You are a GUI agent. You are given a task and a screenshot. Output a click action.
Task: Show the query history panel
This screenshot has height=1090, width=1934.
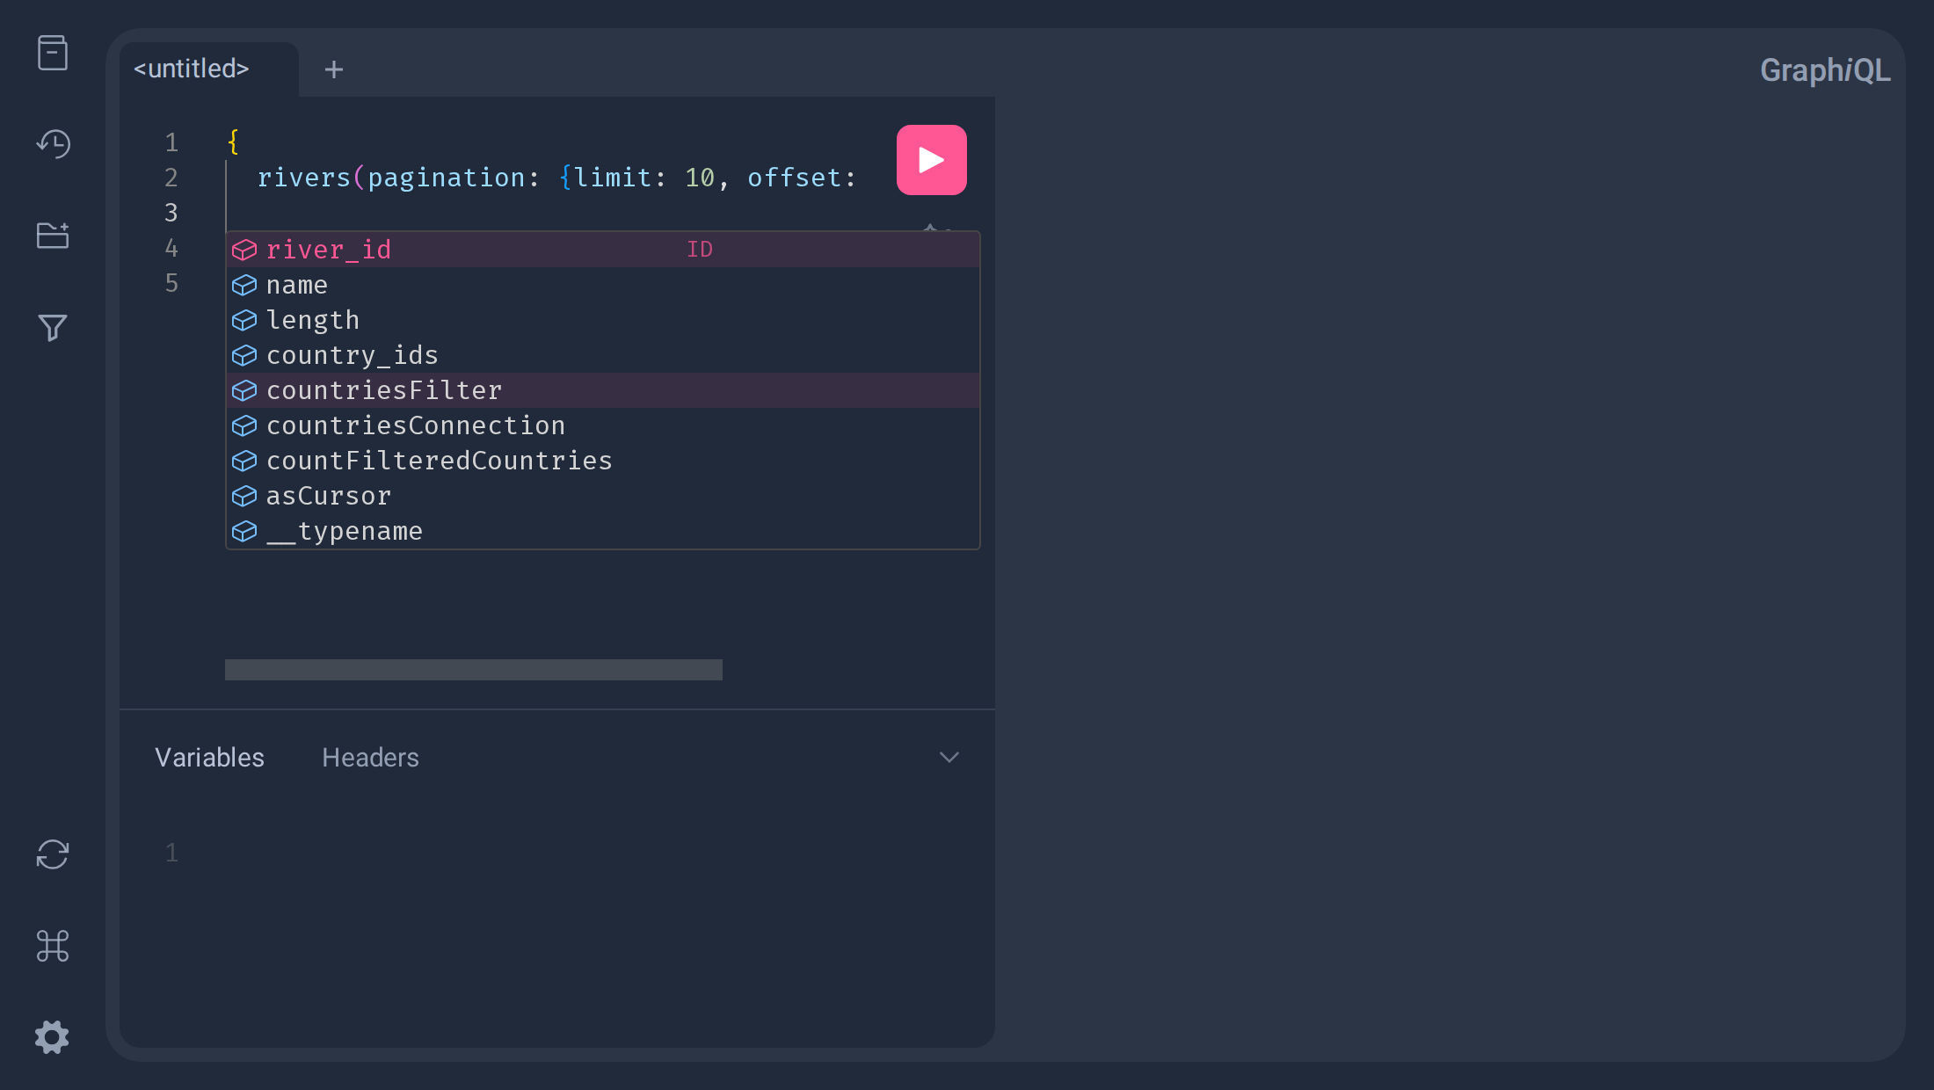pos(53,144)
